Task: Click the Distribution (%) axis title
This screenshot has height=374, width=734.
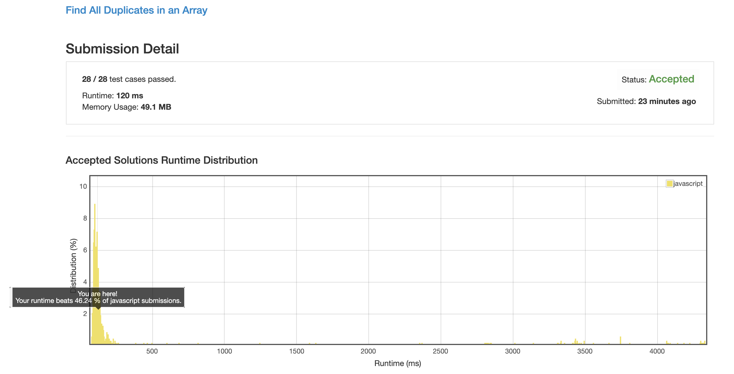Action: coord(74,266)
